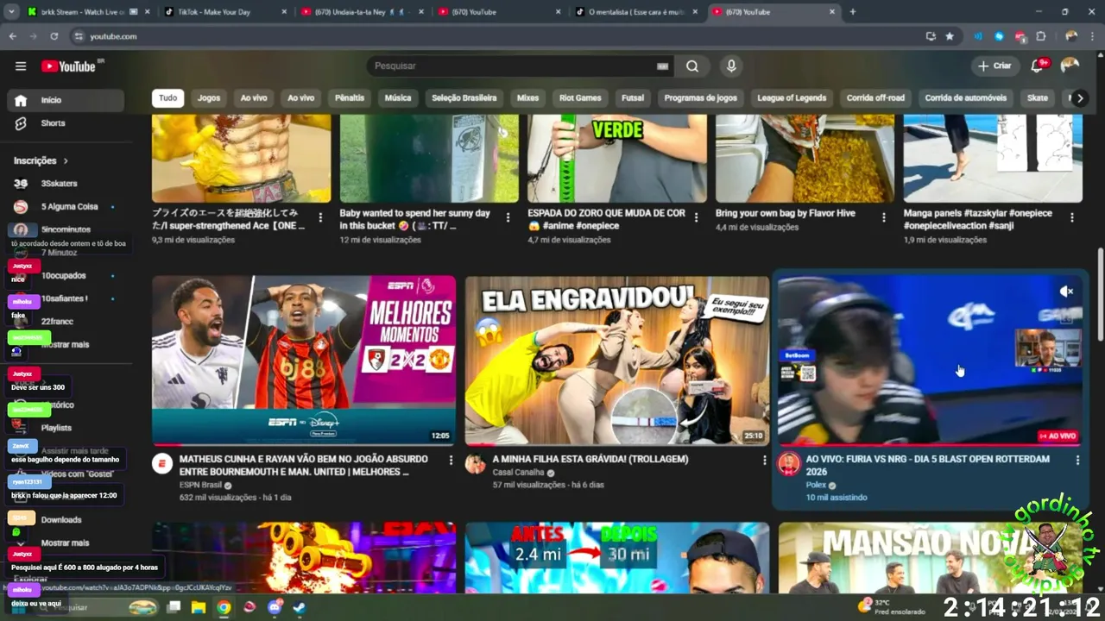Screen dimensions: 1105x621
Task: Open the Bournemouth vs Man United thumbnail
Action: click(304, 361)
